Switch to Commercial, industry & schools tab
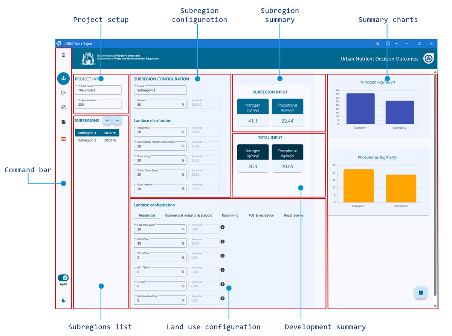This screenshot has width=452, height=336. [x=189, y=216]
